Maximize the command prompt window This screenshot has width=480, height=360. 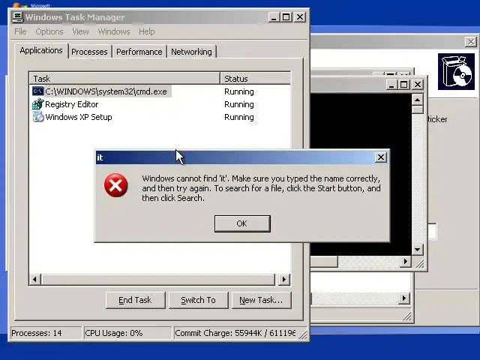coord(403,85)
